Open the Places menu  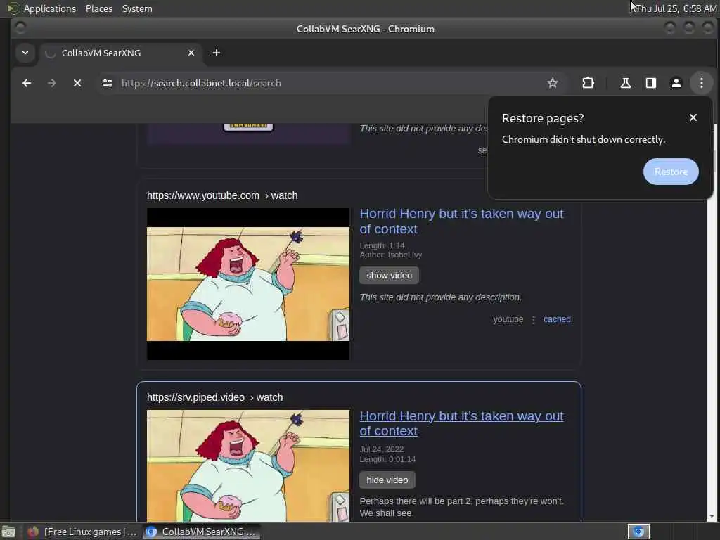click(x=99, y=8)
